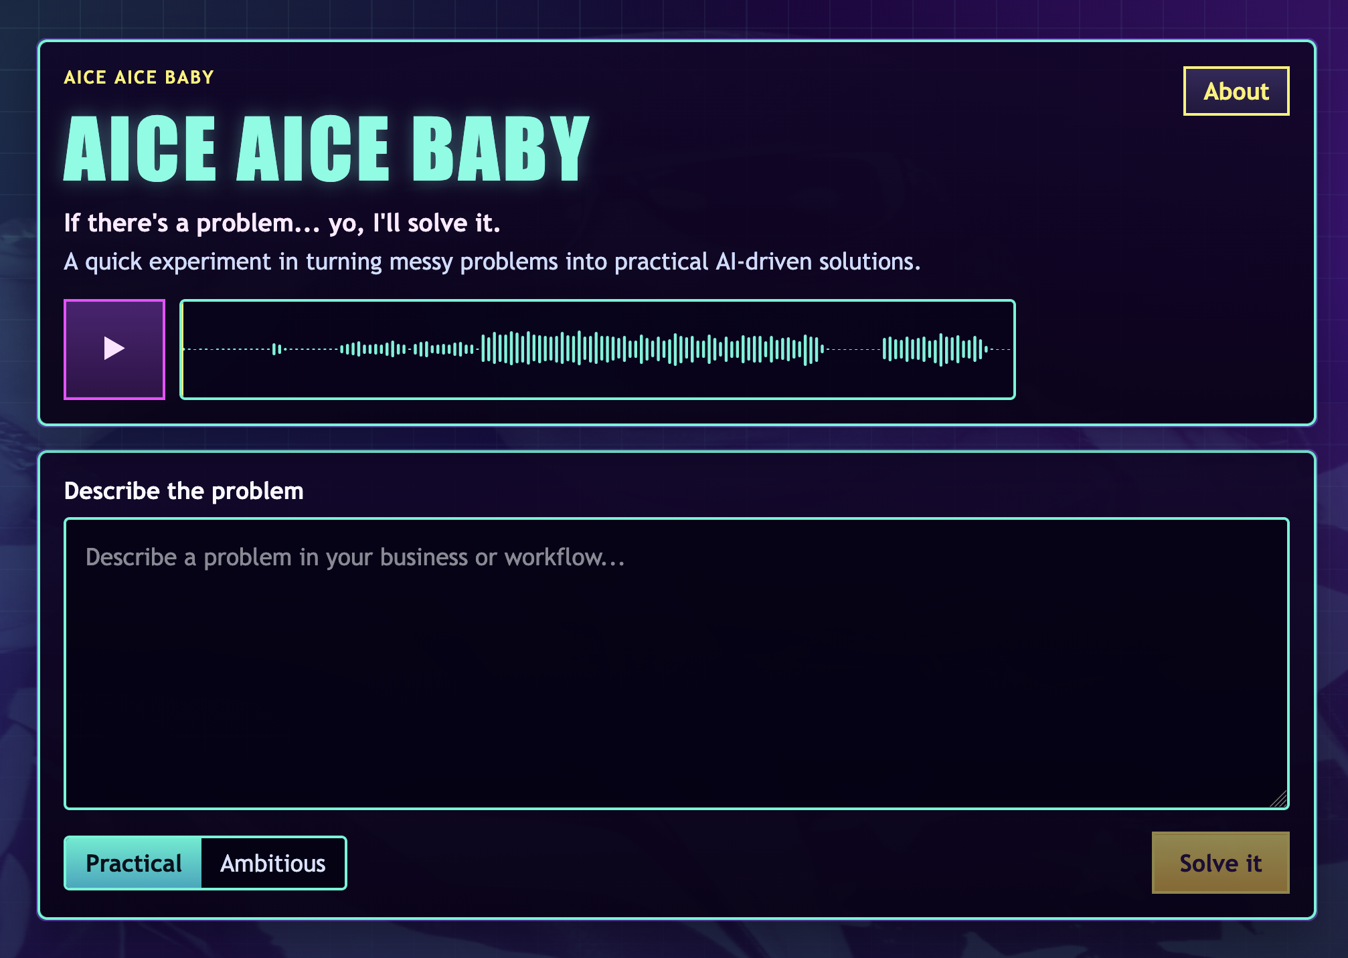Click the About button
This screenshot has width=1348, height=958.
click(1236, 91)
